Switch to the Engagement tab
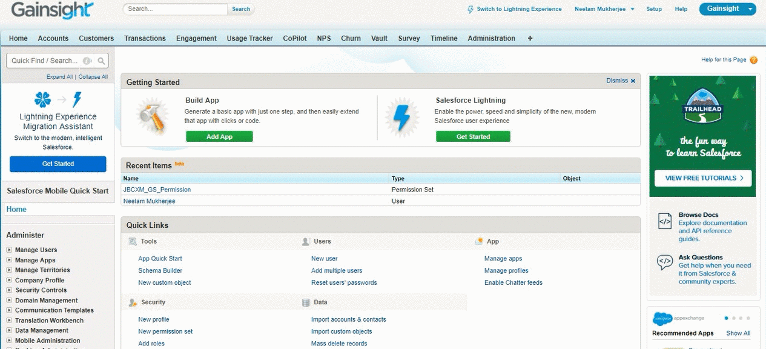This screenshot has height=349, width=766. [196, 38]
